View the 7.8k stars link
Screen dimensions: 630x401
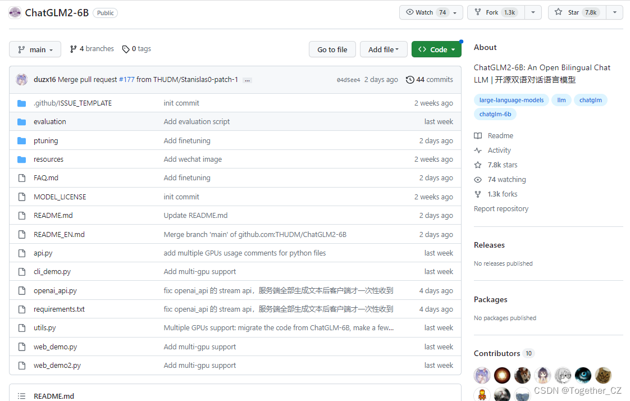click(x=496, y=165)
